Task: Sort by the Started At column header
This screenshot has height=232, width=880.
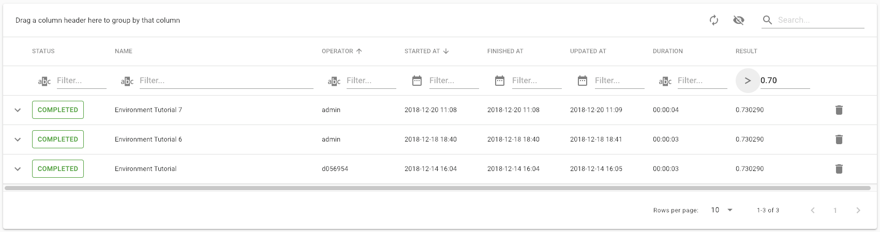Action: coord(422,51)
